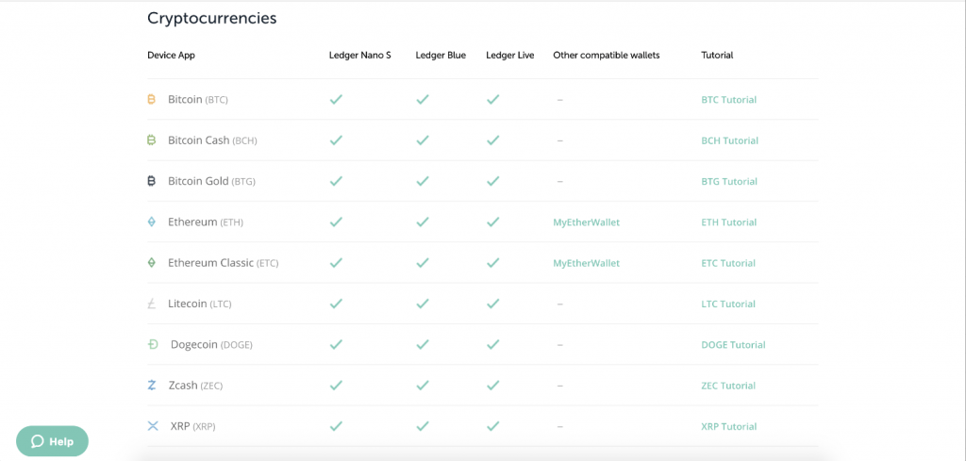Select the Dogecoin (DOGE) name text
The image size is (966, 461).
pos(211,344)
